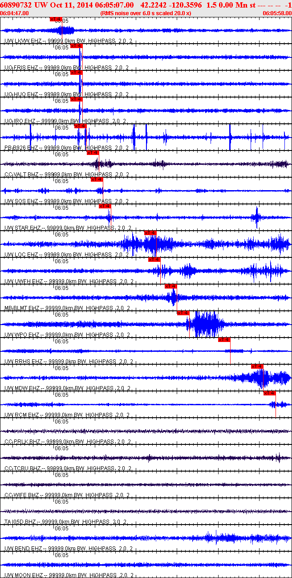Select the CC VALT BHZ station label
Image resolution: width=292 pixels, height=578 pixels.
[67, 175]
